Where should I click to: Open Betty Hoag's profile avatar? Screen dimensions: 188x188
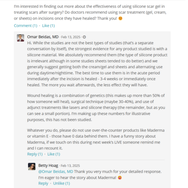click(31, 166)
